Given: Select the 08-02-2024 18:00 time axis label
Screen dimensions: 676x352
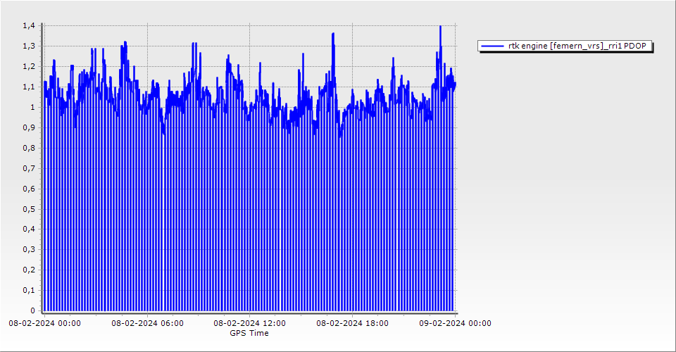Looking at the screenshot, I should point(352,324).
